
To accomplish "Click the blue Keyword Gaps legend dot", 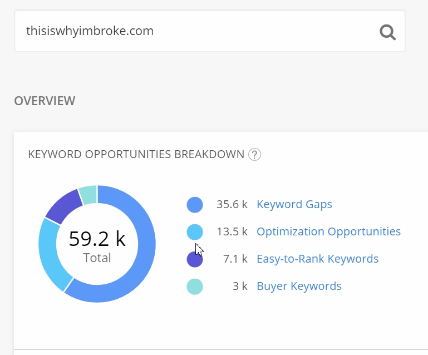I will coord(195,205).
